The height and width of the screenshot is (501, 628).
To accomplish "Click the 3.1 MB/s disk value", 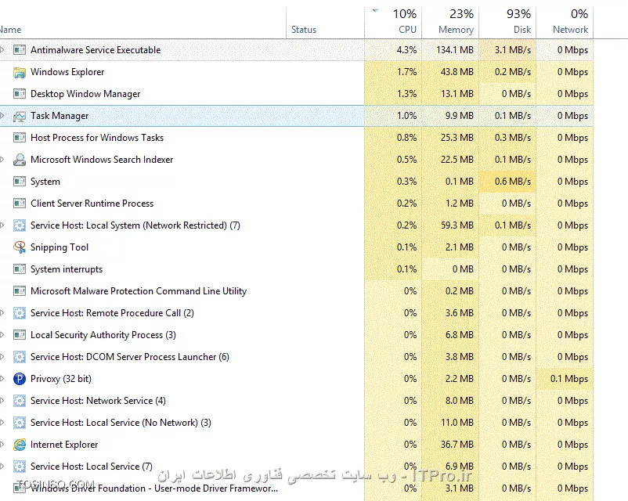I will pyautogui.click(x=513, y=50).
